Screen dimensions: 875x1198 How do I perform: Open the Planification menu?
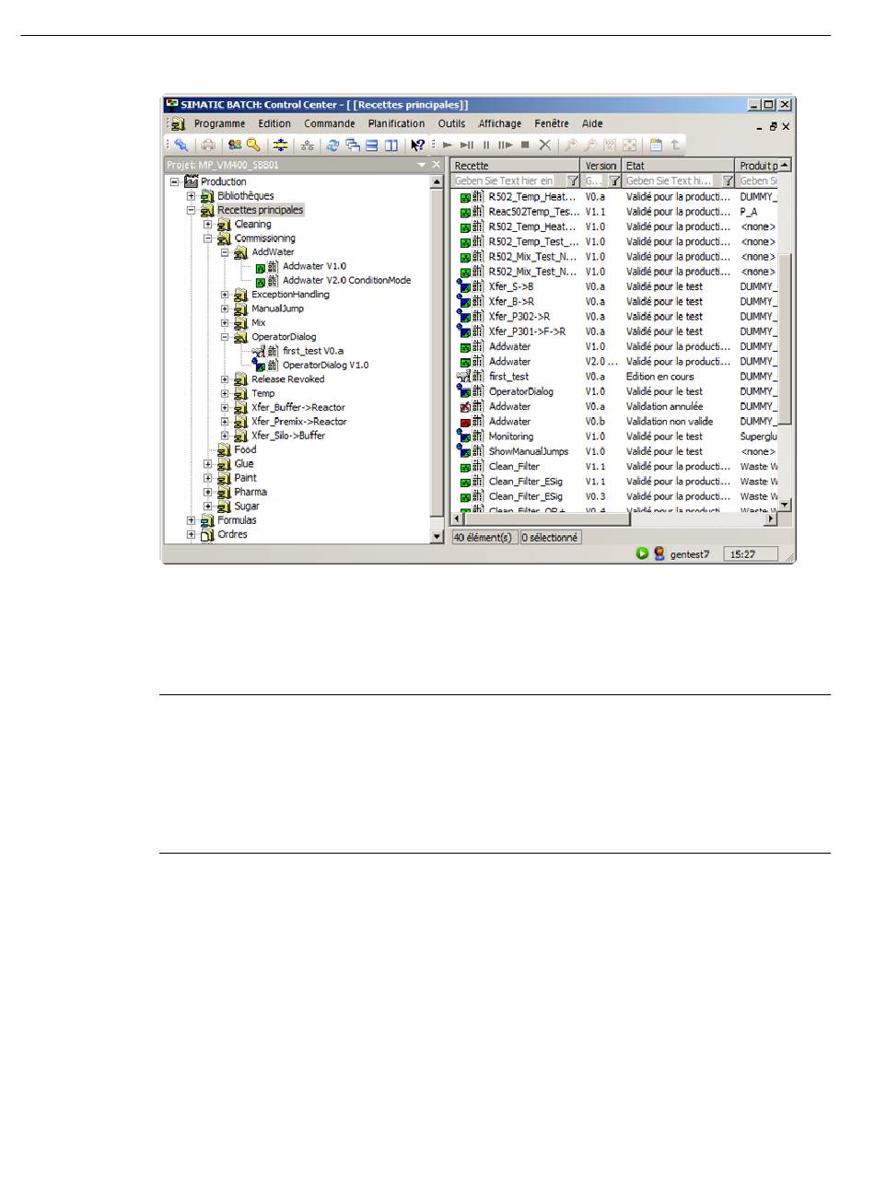tap(396, 123)
